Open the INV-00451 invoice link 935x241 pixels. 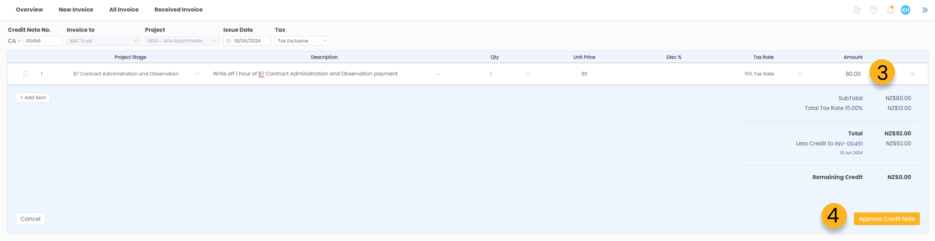(x=848, y=144)
